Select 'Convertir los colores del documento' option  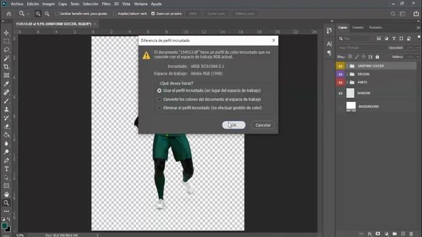click(x=160, y=99)
